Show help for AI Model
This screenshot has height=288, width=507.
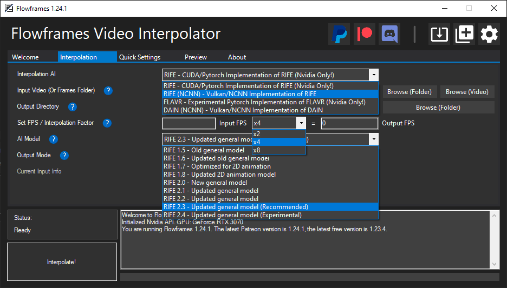pos(53,139)
